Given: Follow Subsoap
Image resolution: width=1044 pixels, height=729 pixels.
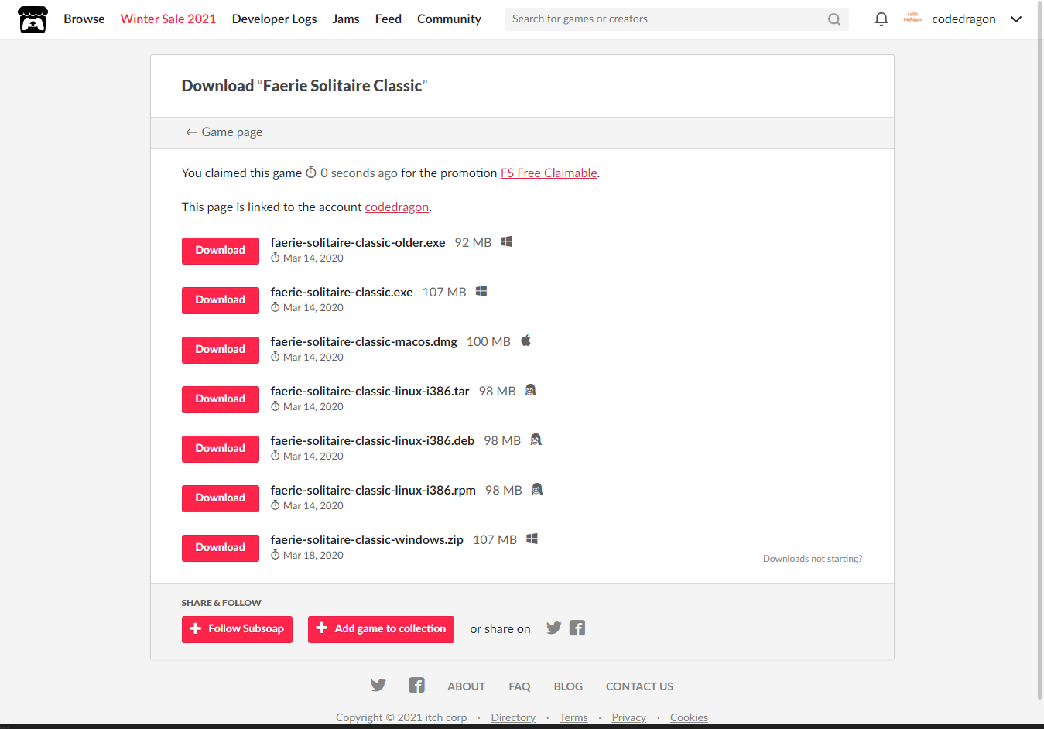Looking at the screenshot, I should coord(237,629).
